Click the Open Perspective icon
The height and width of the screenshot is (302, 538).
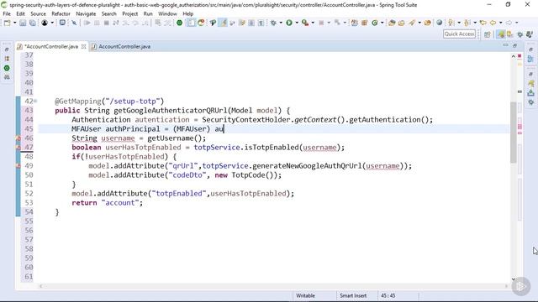point(488,34)
